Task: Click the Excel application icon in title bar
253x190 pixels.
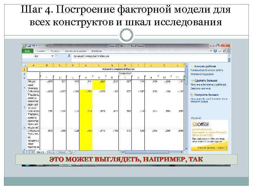Action: point(24,46)
